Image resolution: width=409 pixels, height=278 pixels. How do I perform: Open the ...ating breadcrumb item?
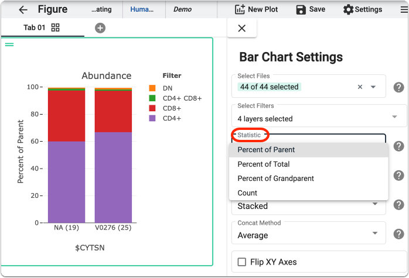(101, 9)
